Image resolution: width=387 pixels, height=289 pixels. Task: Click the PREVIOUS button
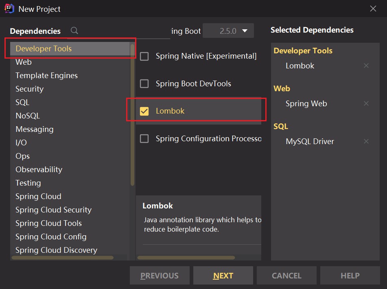(x=160, y=276)
